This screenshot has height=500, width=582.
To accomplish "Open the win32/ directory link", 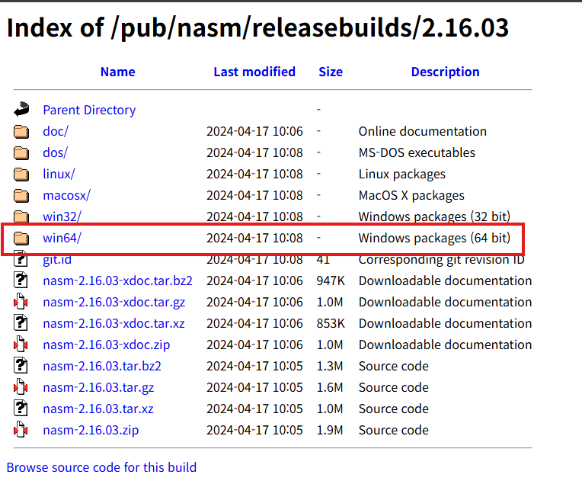I will tap(62, 216).
